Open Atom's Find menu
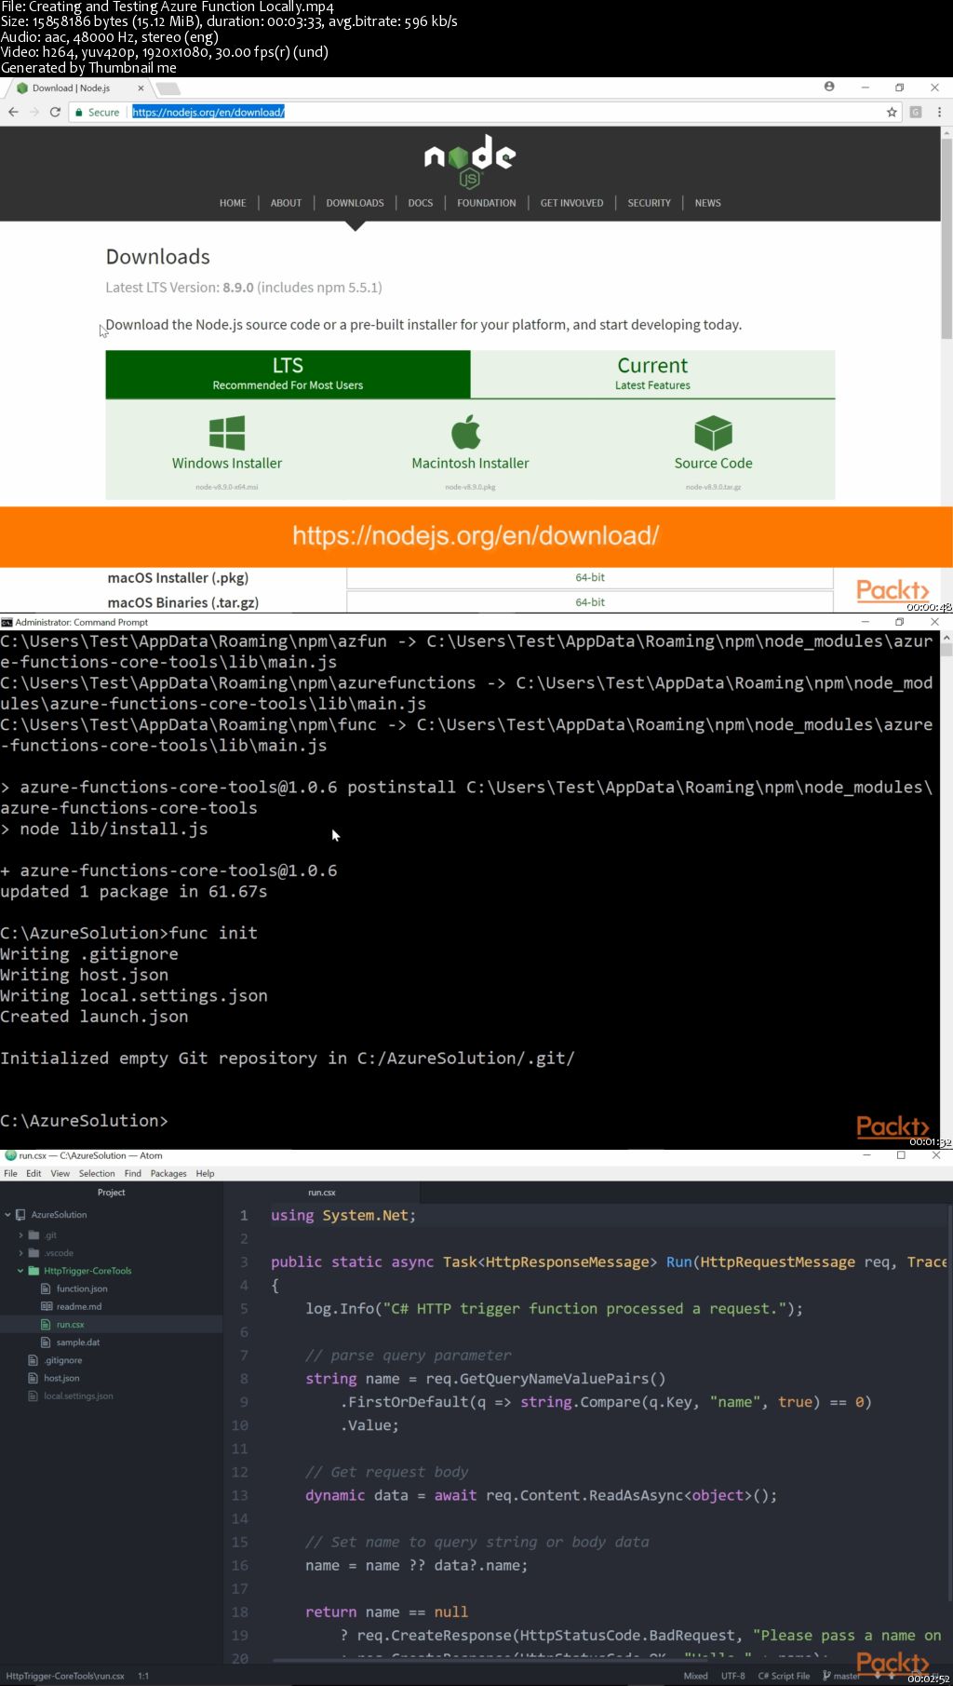 [x=133, y=1174]
